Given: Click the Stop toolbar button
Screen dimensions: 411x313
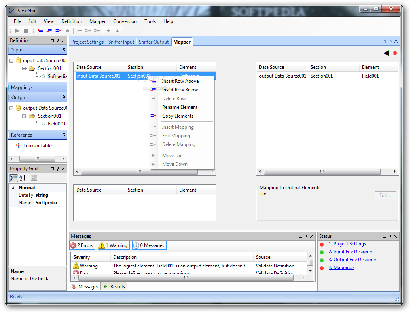Looking at the screenshot, I should 26,31.
